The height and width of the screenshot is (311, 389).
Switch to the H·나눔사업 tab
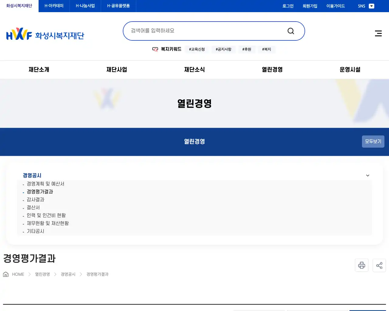pyautogui.click(x=85, y=6)
